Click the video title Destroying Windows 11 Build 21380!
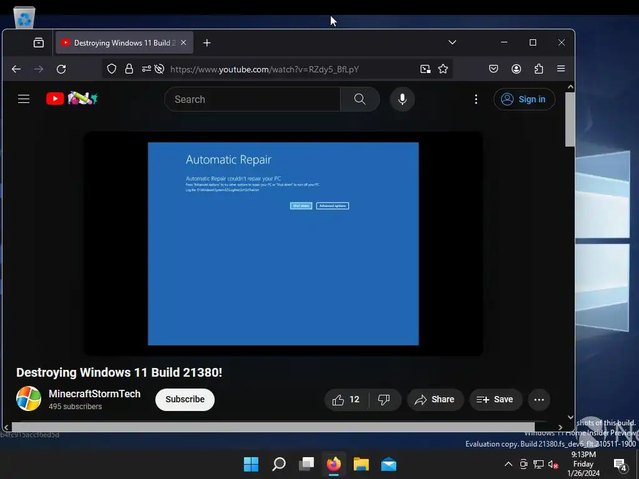 click(119, 372)
